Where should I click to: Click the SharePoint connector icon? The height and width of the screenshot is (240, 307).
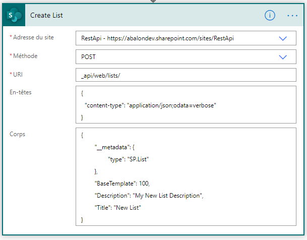point(14,15)
